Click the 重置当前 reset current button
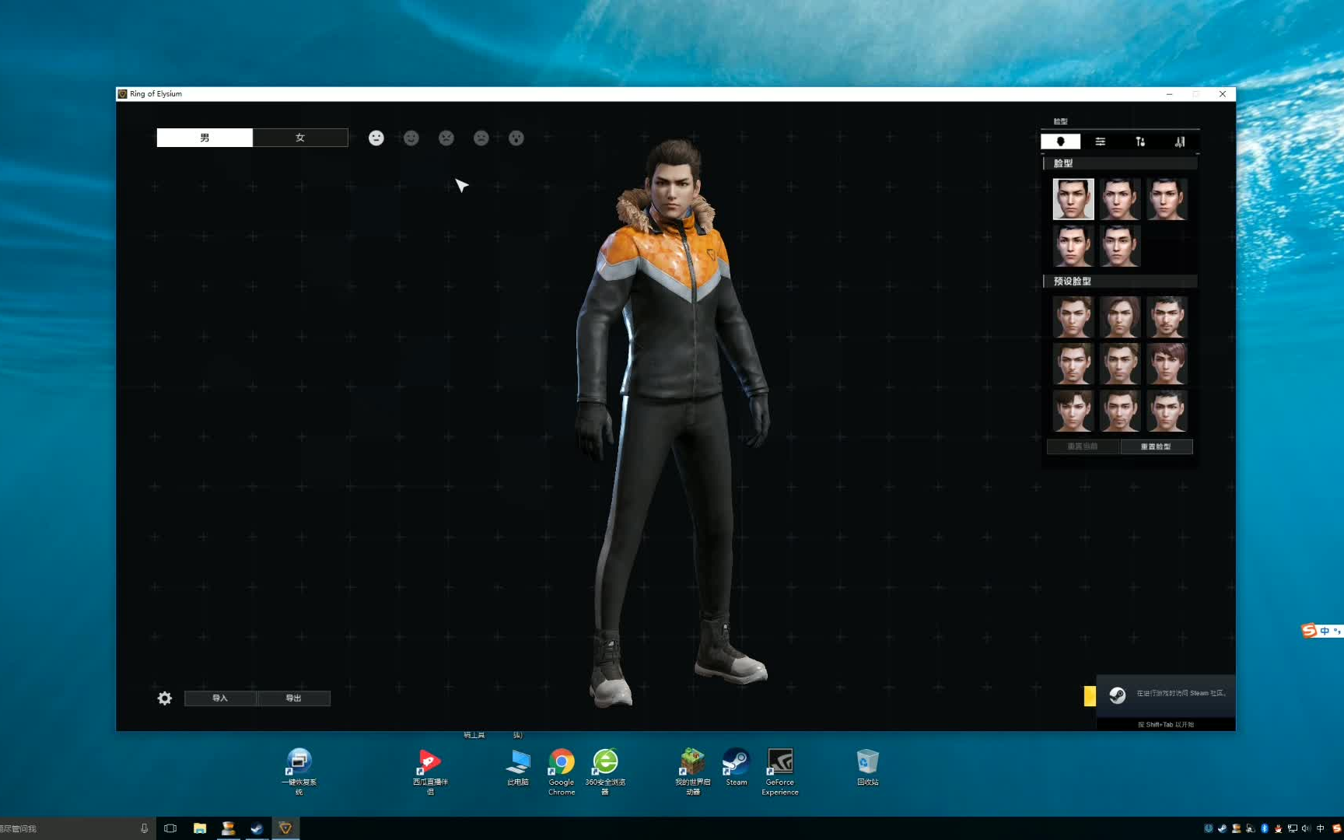 tap(1083, 446)
